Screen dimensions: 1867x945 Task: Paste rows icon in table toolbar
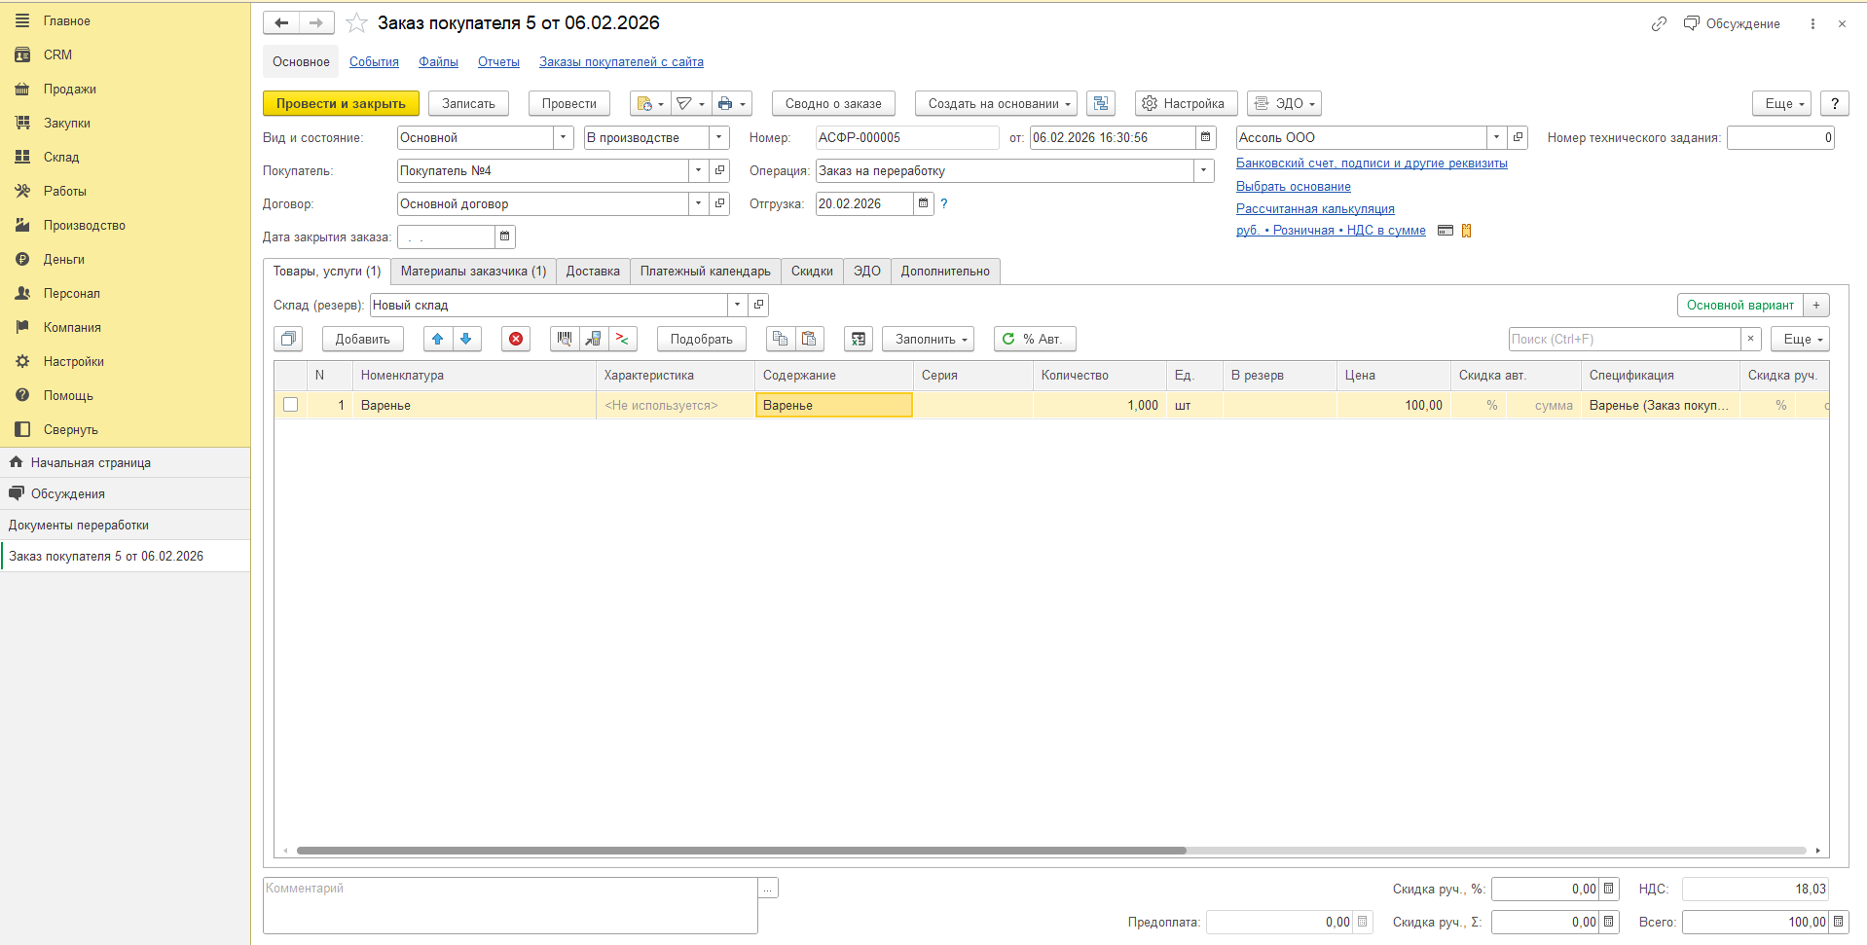pos(809,339)
